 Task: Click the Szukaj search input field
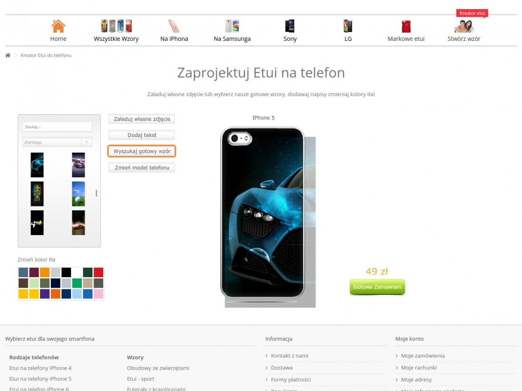pyautogui.click(x=57, y=127)
